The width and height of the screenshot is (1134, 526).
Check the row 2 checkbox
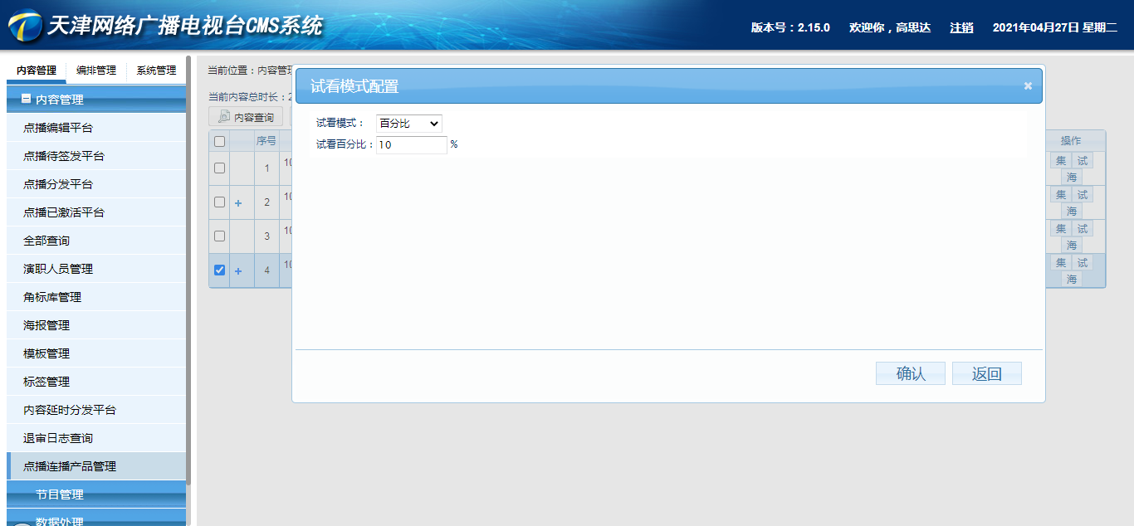click(x=219, y=202)
